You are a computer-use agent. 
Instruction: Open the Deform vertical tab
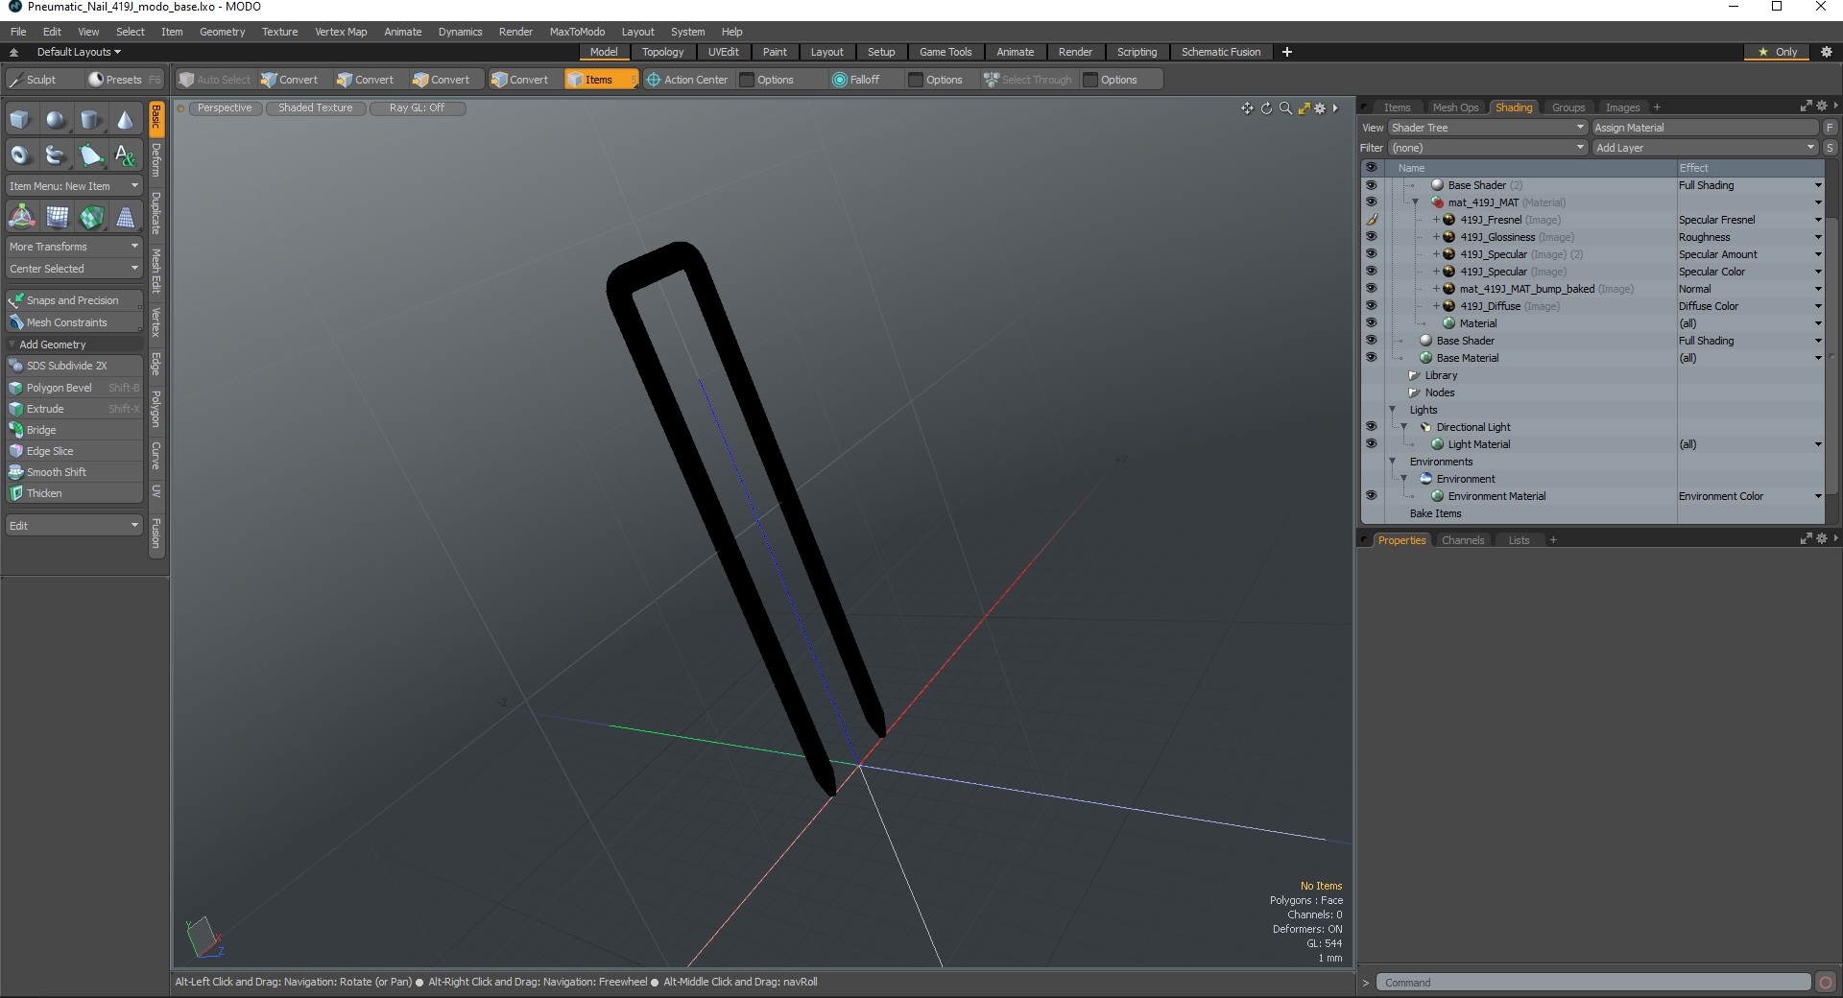[156, 160]
